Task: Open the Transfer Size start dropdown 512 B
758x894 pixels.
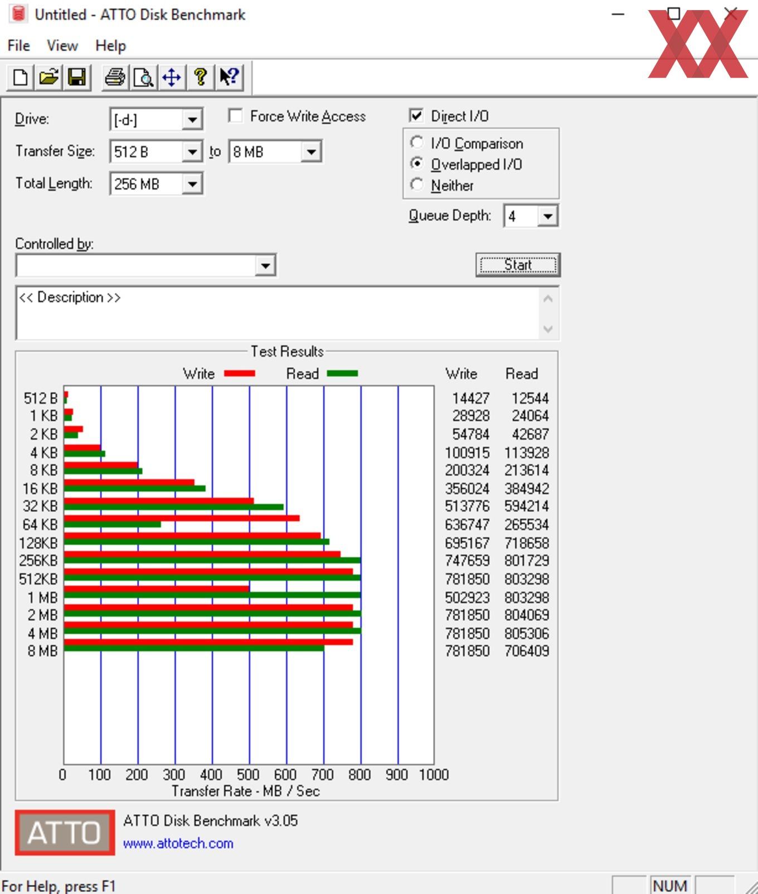Action: tap(192, 152)
